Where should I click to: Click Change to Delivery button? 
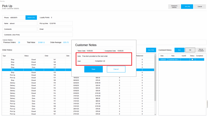point(174,7)
